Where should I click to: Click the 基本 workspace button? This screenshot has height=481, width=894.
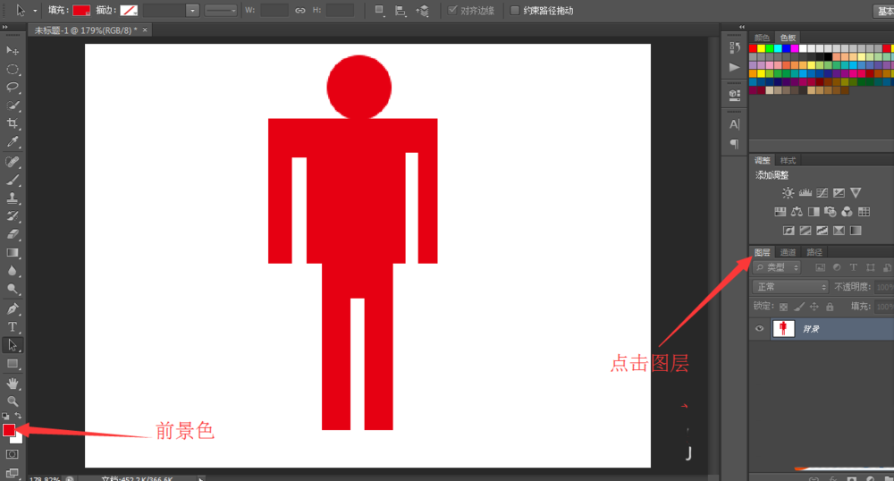pyautogui.click(x=882, y=11)
